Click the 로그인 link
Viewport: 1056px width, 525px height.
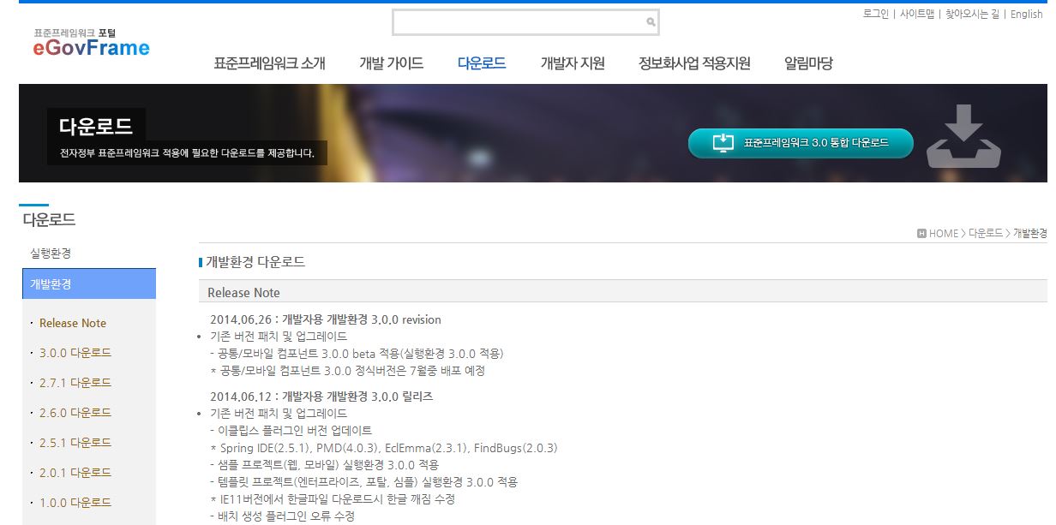click(875, 14)
